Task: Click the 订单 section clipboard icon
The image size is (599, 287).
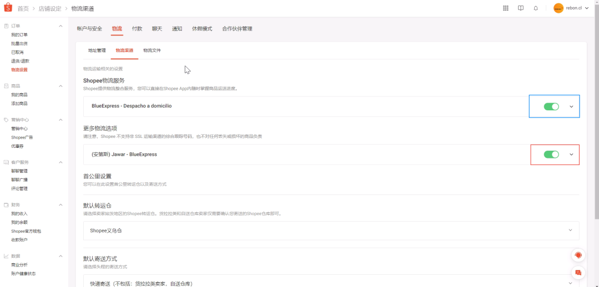Action: pyautogui.click(x=6, y=26)
